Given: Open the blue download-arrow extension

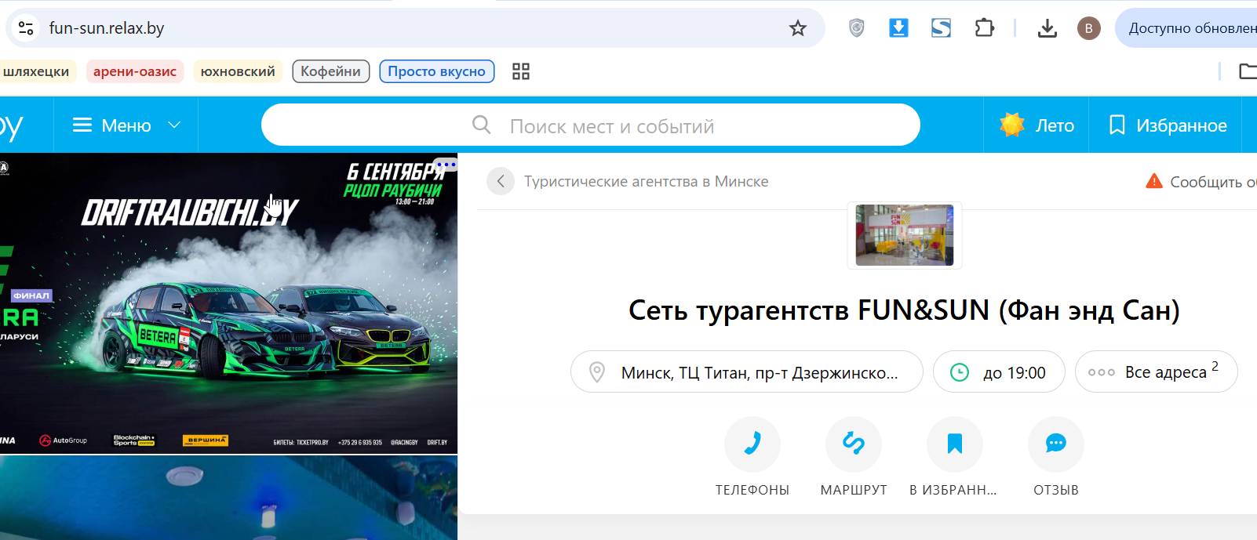Looking at the screenshot, I should (898, 28).
